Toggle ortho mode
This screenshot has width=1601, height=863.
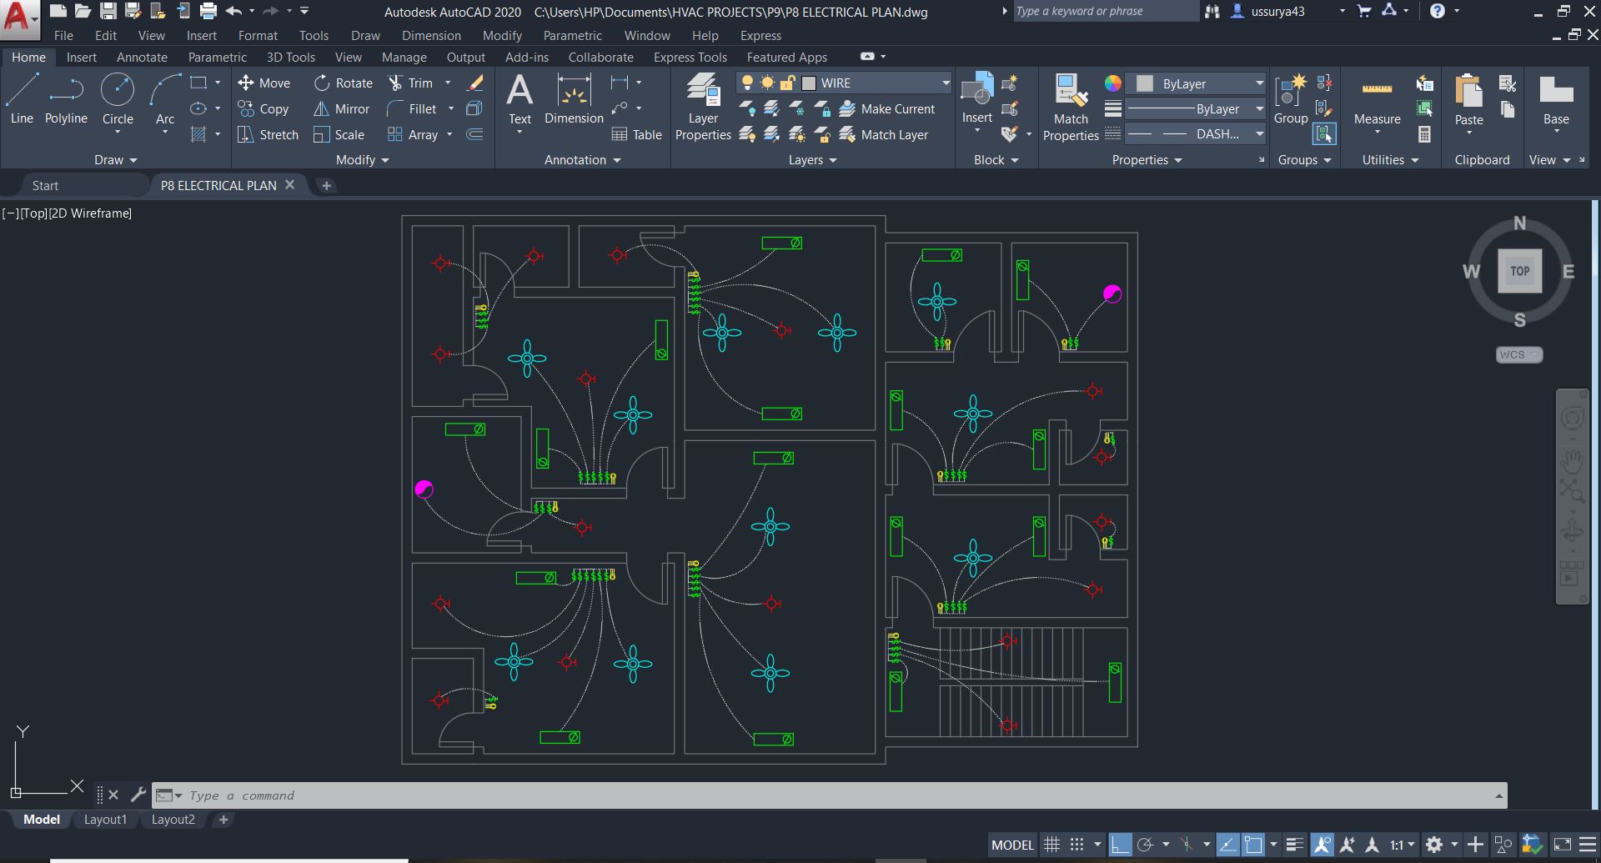tap(1120, 845)
